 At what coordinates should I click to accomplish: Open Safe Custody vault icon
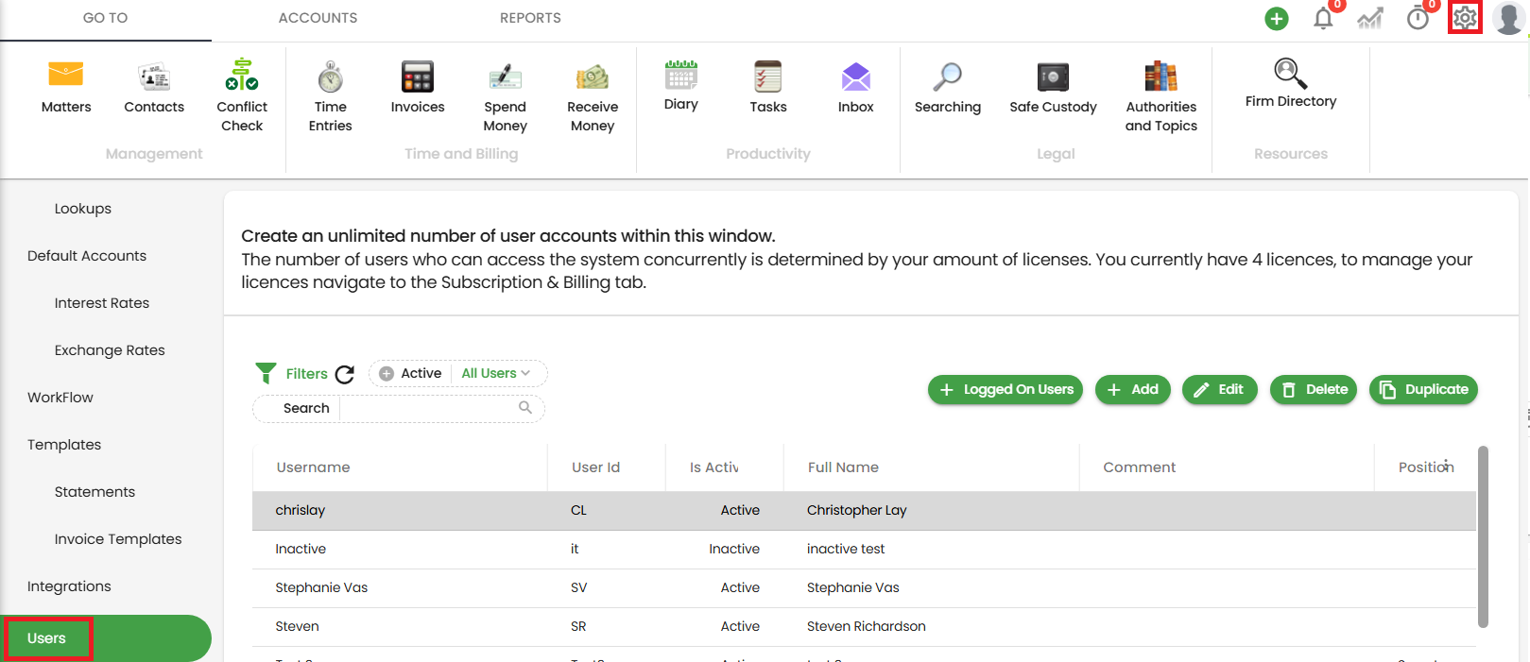(1053, 76)
